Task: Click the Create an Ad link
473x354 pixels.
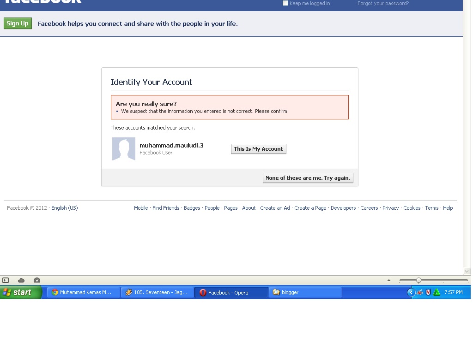Action: click(x=275, y=208)
